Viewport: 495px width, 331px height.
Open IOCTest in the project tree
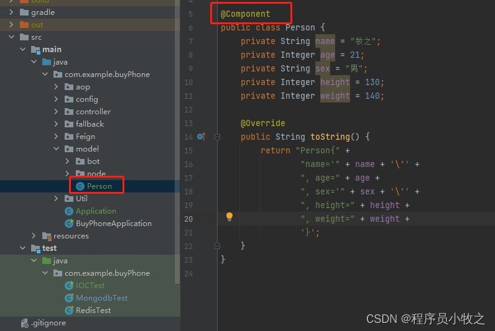(90, 285)
